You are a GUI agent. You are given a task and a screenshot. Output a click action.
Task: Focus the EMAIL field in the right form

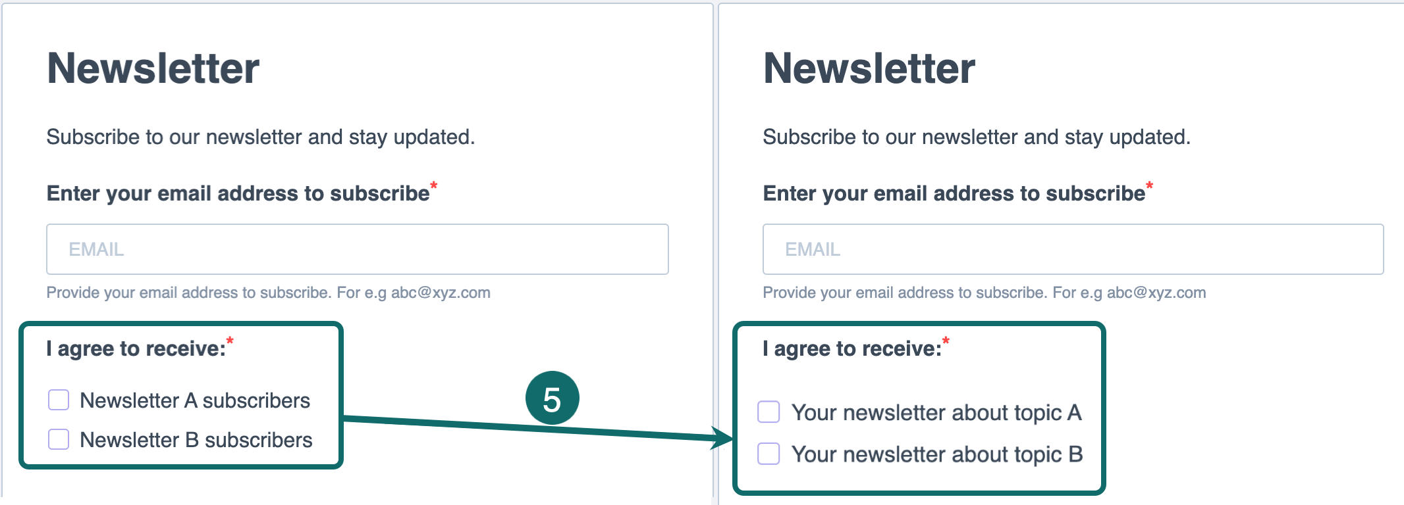(x=1072, y=249)
